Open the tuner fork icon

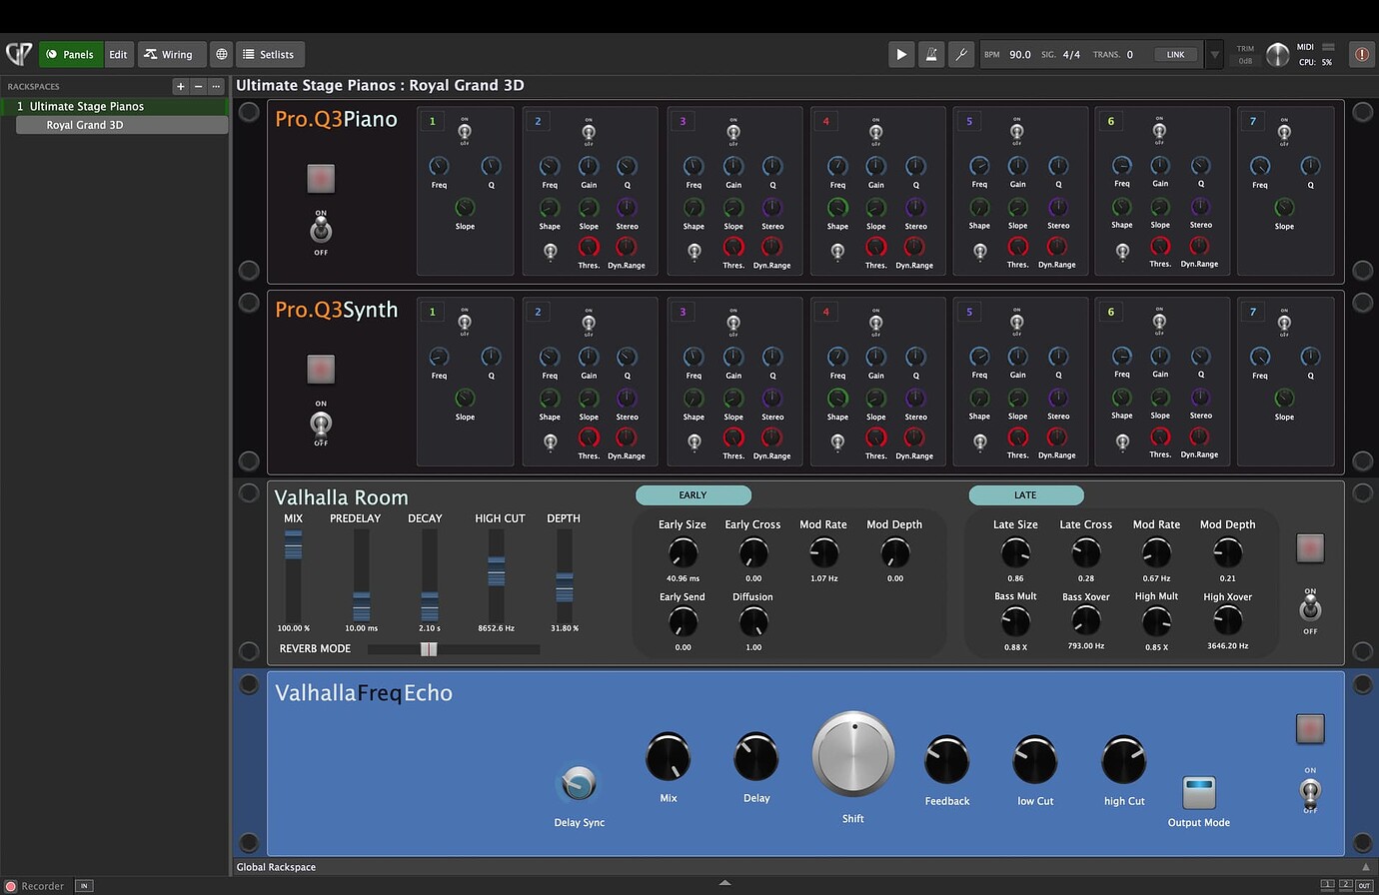click(961, 54)
